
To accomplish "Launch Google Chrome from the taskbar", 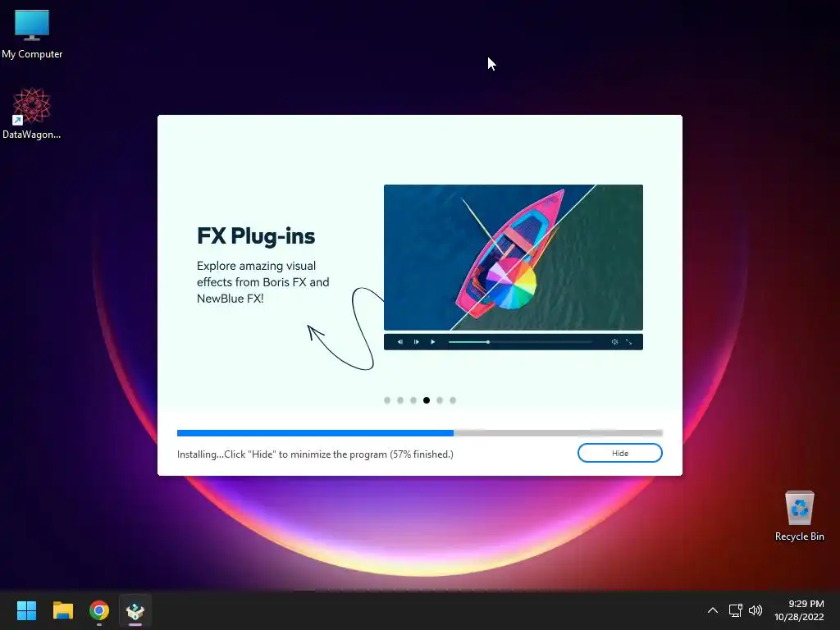I will pyautogui.click(x=99, y=610).
